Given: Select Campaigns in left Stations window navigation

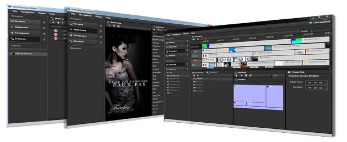Looking at the screenshot, I should pyautogui.click(x=25, y=33).
